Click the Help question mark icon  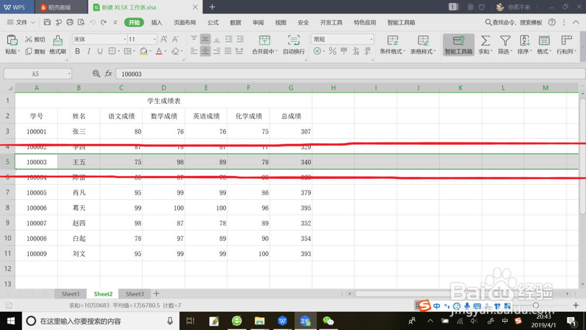pos(552,22)
